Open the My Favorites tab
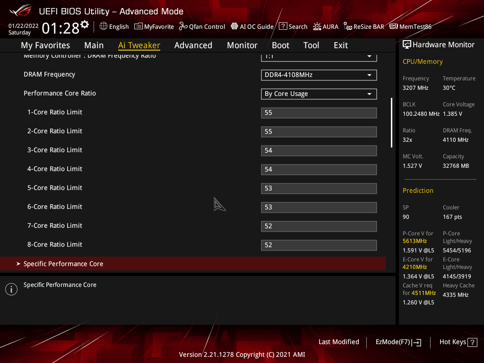 (45, 45)
